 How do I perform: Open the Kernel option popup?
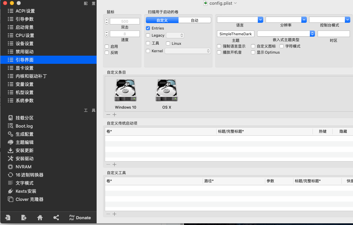click(188, 51)
